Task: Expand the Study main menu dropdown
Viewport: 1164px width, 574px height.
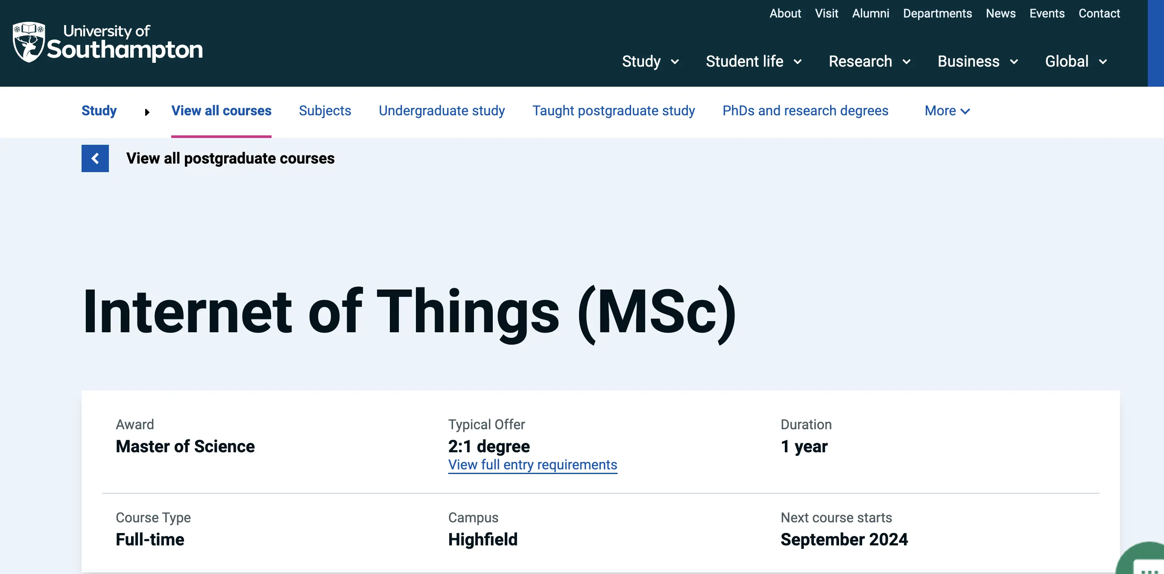Action: 650,61
